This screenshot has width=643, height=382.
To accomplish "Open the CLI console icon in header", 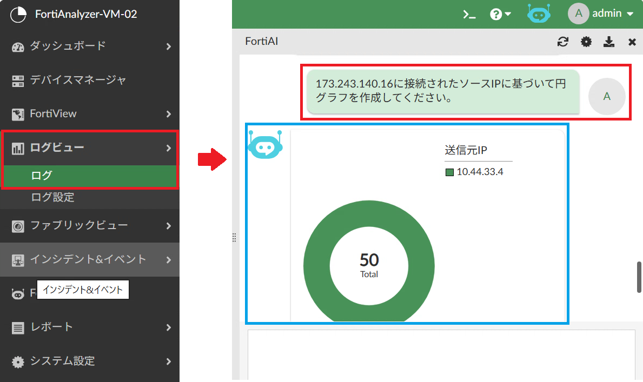I will pos(469,15).
